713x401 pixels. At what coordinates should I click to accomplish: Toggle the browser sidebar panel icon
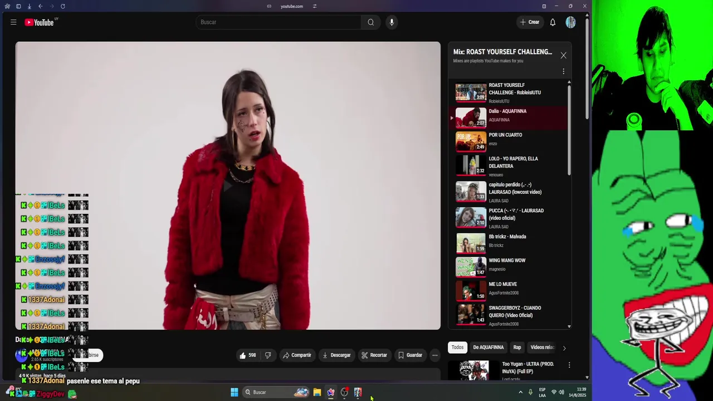18,6
